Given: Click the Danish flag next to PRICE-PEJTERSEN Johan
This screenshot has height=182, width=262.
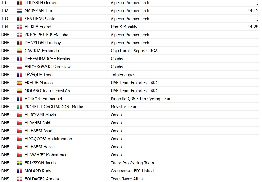Looking at the screenshot, I should point(20,35).
